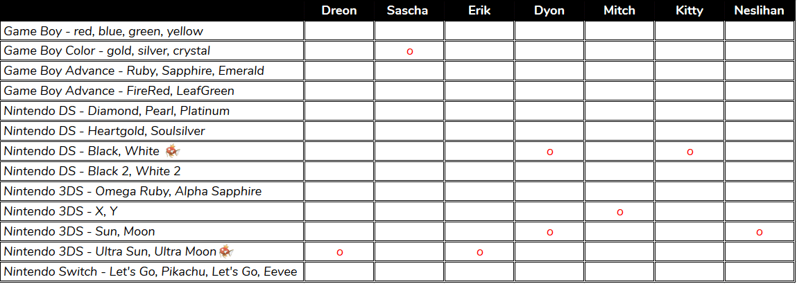Click Erik's empty cell for FireRed, LeafGreen
797x284 pixels.
pyautogui.click(x=479, y=91)
